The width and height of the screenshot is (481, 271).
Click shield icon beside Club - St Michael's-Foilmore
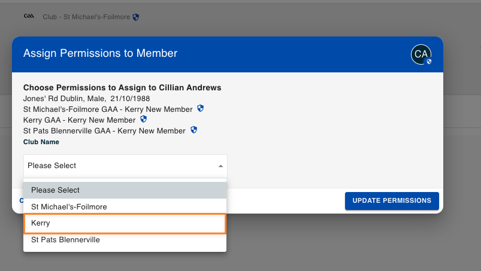click(x=136, y=17)
